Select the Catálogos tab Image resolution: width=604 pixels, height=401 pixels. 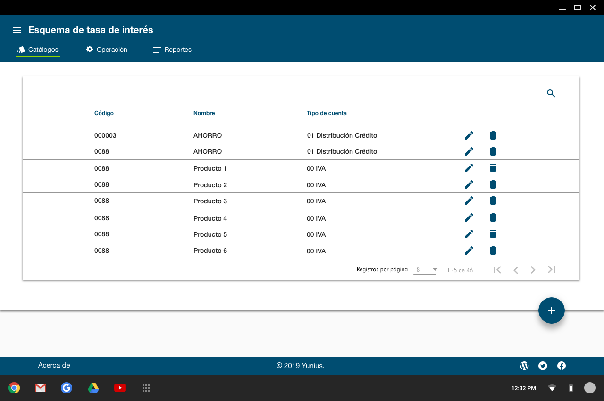38,50
